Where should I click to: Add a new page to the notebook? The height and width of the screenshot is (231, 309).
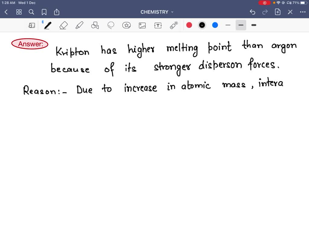(278, 12)
